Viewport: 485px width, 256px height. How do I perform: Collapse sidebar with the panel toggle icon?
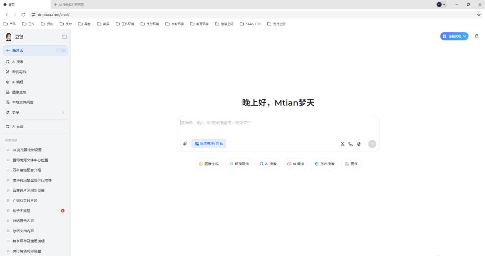pyautogui.click(x=64, y=37)
